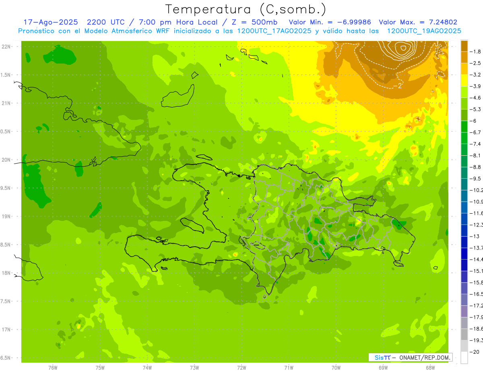This screenshot has width=483, height=373.
Task: Click the "22N" latitude label
Action: click(6, 47)
